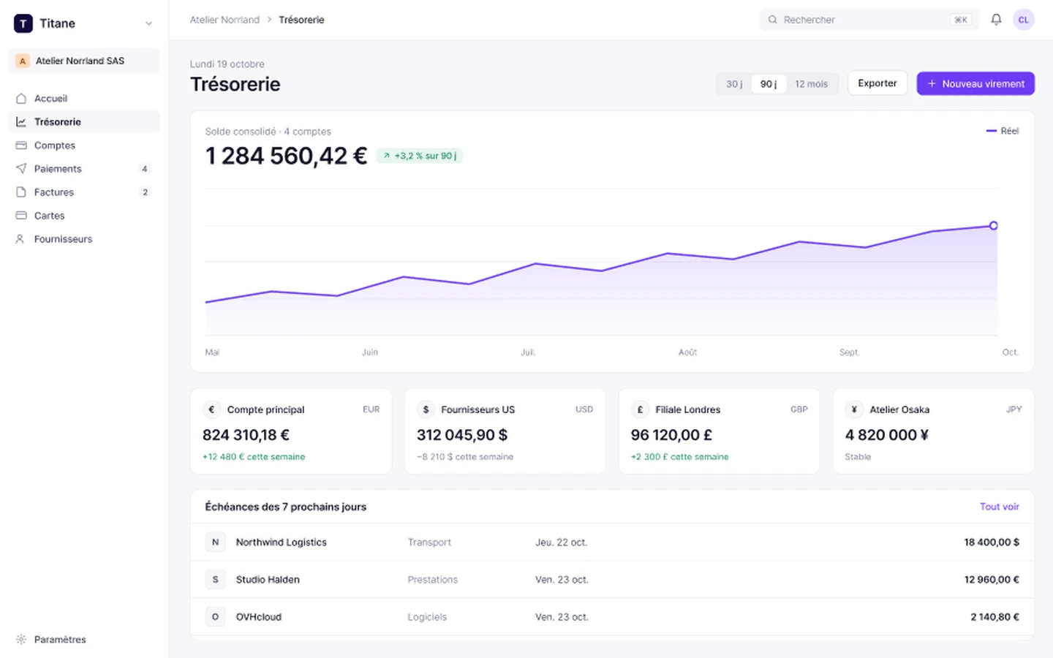Click the Exporter button
This screenshot has width=1053, height=658.
point(877,83)
